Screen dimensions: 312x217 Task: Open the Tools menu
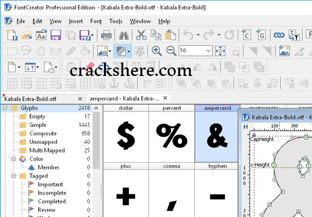116,21
